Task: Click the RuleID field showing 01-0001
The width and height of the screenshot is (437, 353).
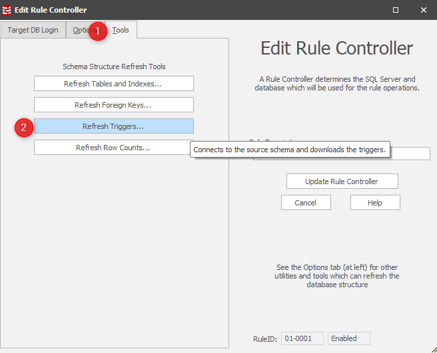Action: (302, 338)
